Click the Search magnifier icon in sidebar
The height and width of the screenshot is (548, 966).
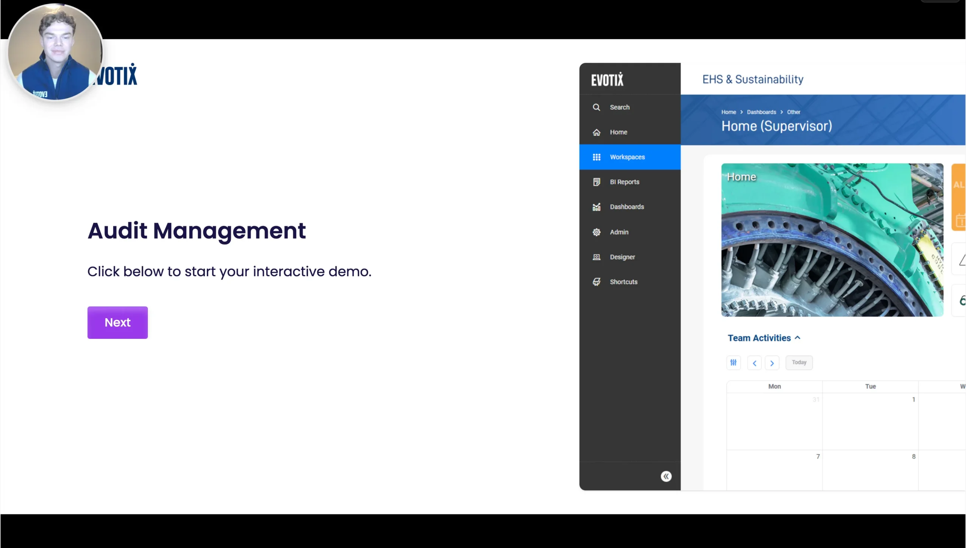pyautogui.click(x=596, y=107)
